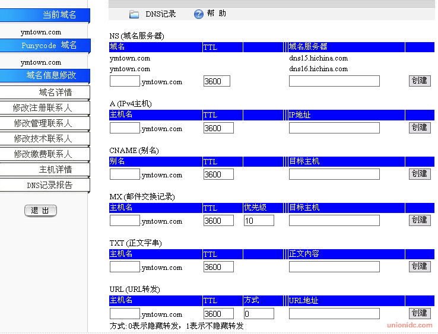
Task: Click 创建 button for MX record
Action: click(x=420, y=220)
